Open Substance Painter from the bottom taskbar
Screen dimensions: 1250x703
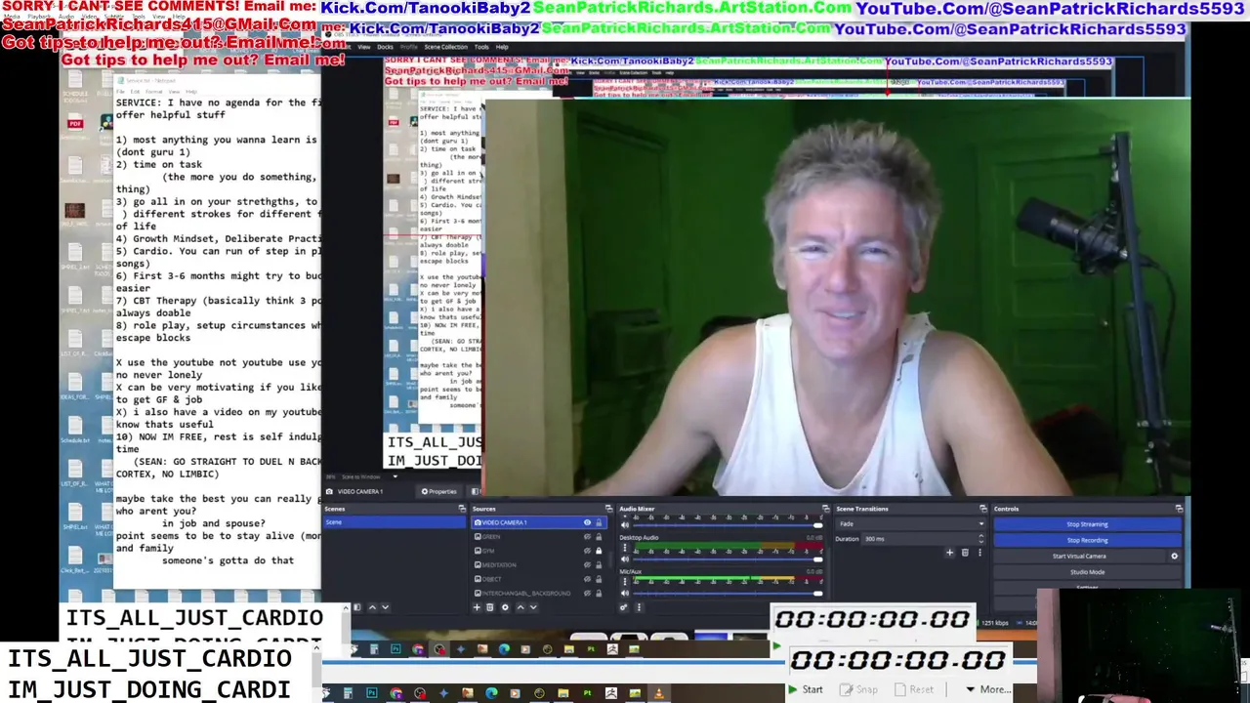(587, 693)
